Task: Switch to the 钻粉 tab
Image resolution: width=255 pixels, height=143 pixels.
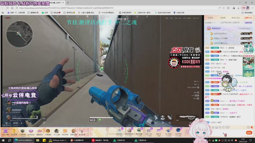Action: point(248,18)
